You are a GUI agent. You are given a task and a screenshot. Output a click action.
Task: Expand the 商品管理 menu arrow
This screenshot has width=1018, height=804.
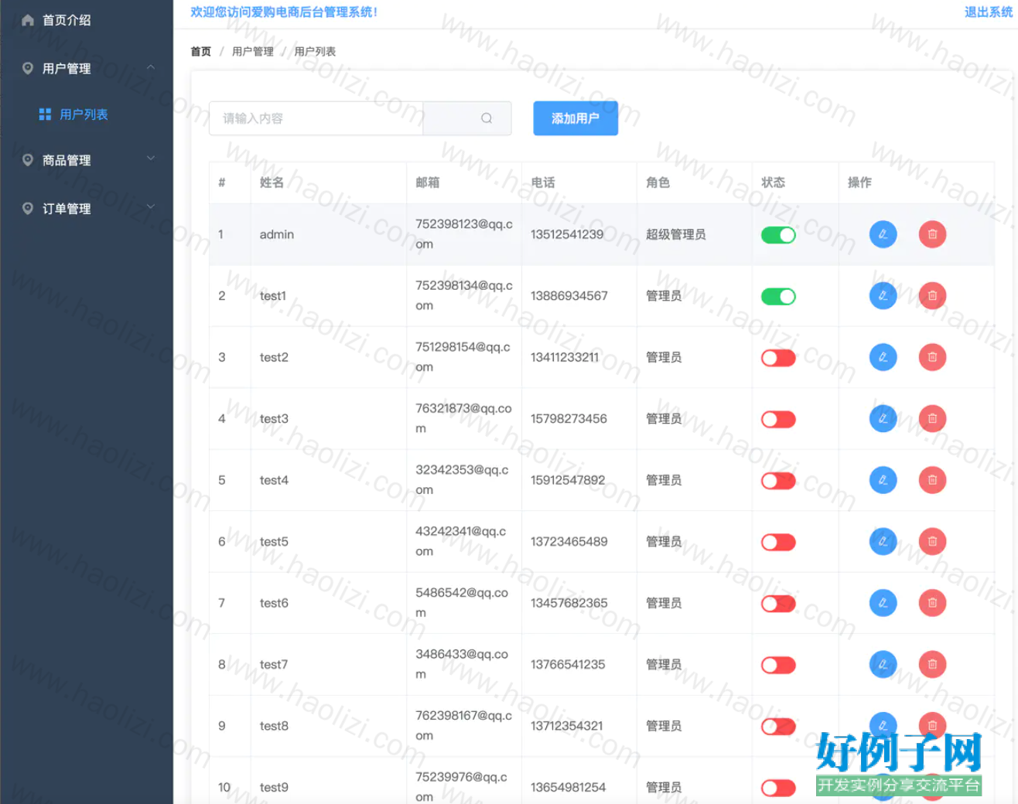click(x=151, y=158)
